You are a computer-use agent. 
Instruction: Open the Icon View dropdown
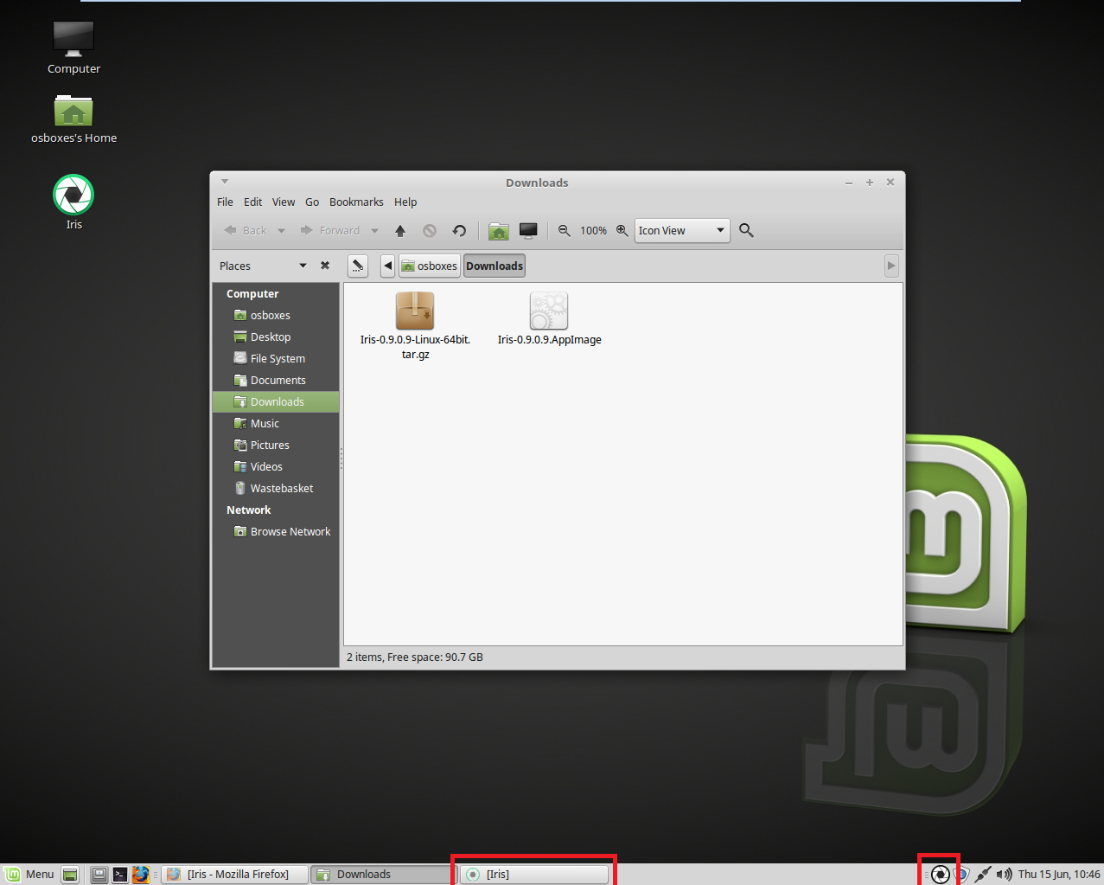(681, 231)
